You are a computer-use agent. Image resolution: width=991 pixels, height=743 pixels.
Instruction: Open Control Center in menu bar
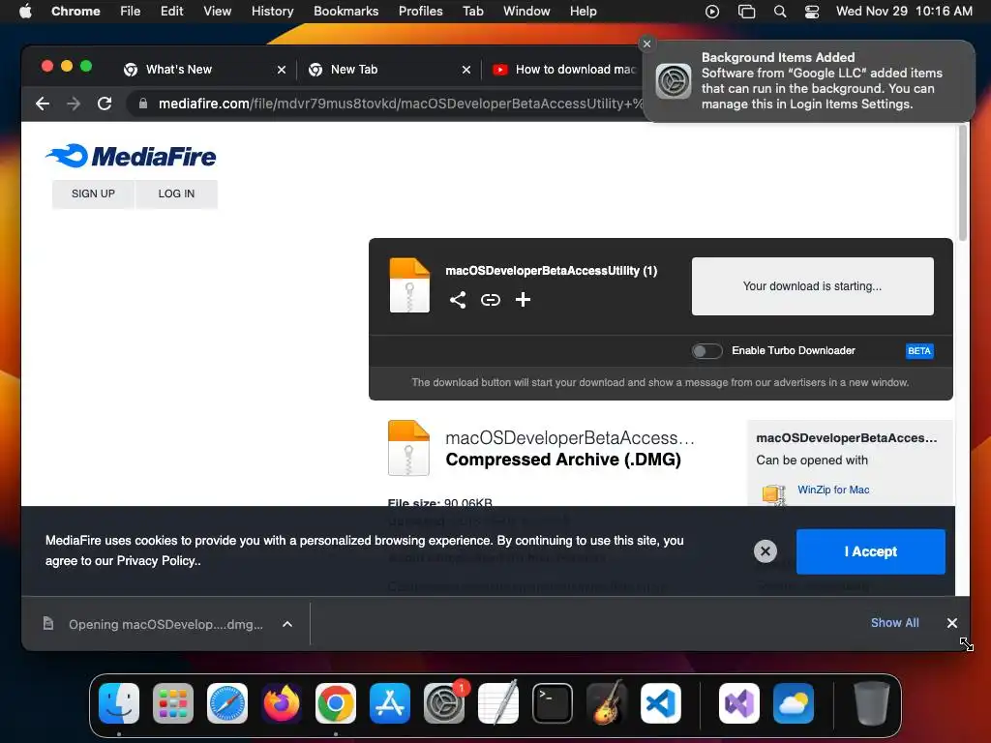coord(812,12)
